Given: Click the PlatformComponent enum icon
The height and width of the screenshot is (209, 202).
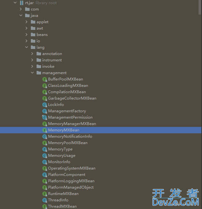Looking at the screenshot, I should 45,175.
